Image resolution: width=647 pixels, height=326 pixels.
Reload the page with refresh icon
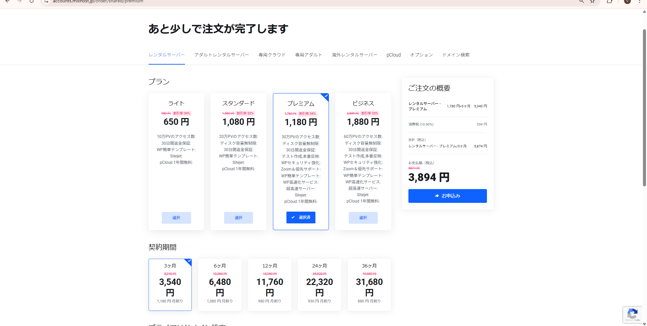(31, 1)
